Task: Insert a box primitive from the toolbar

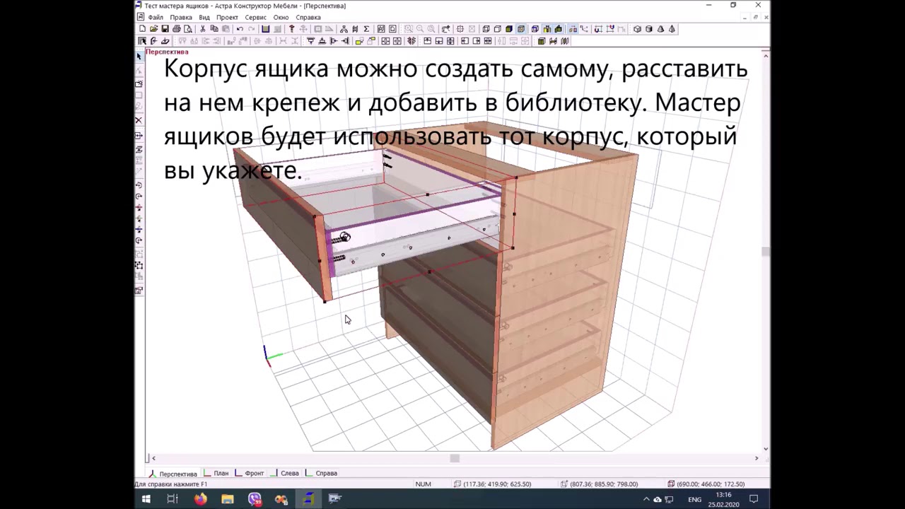Action: [637, 29]
